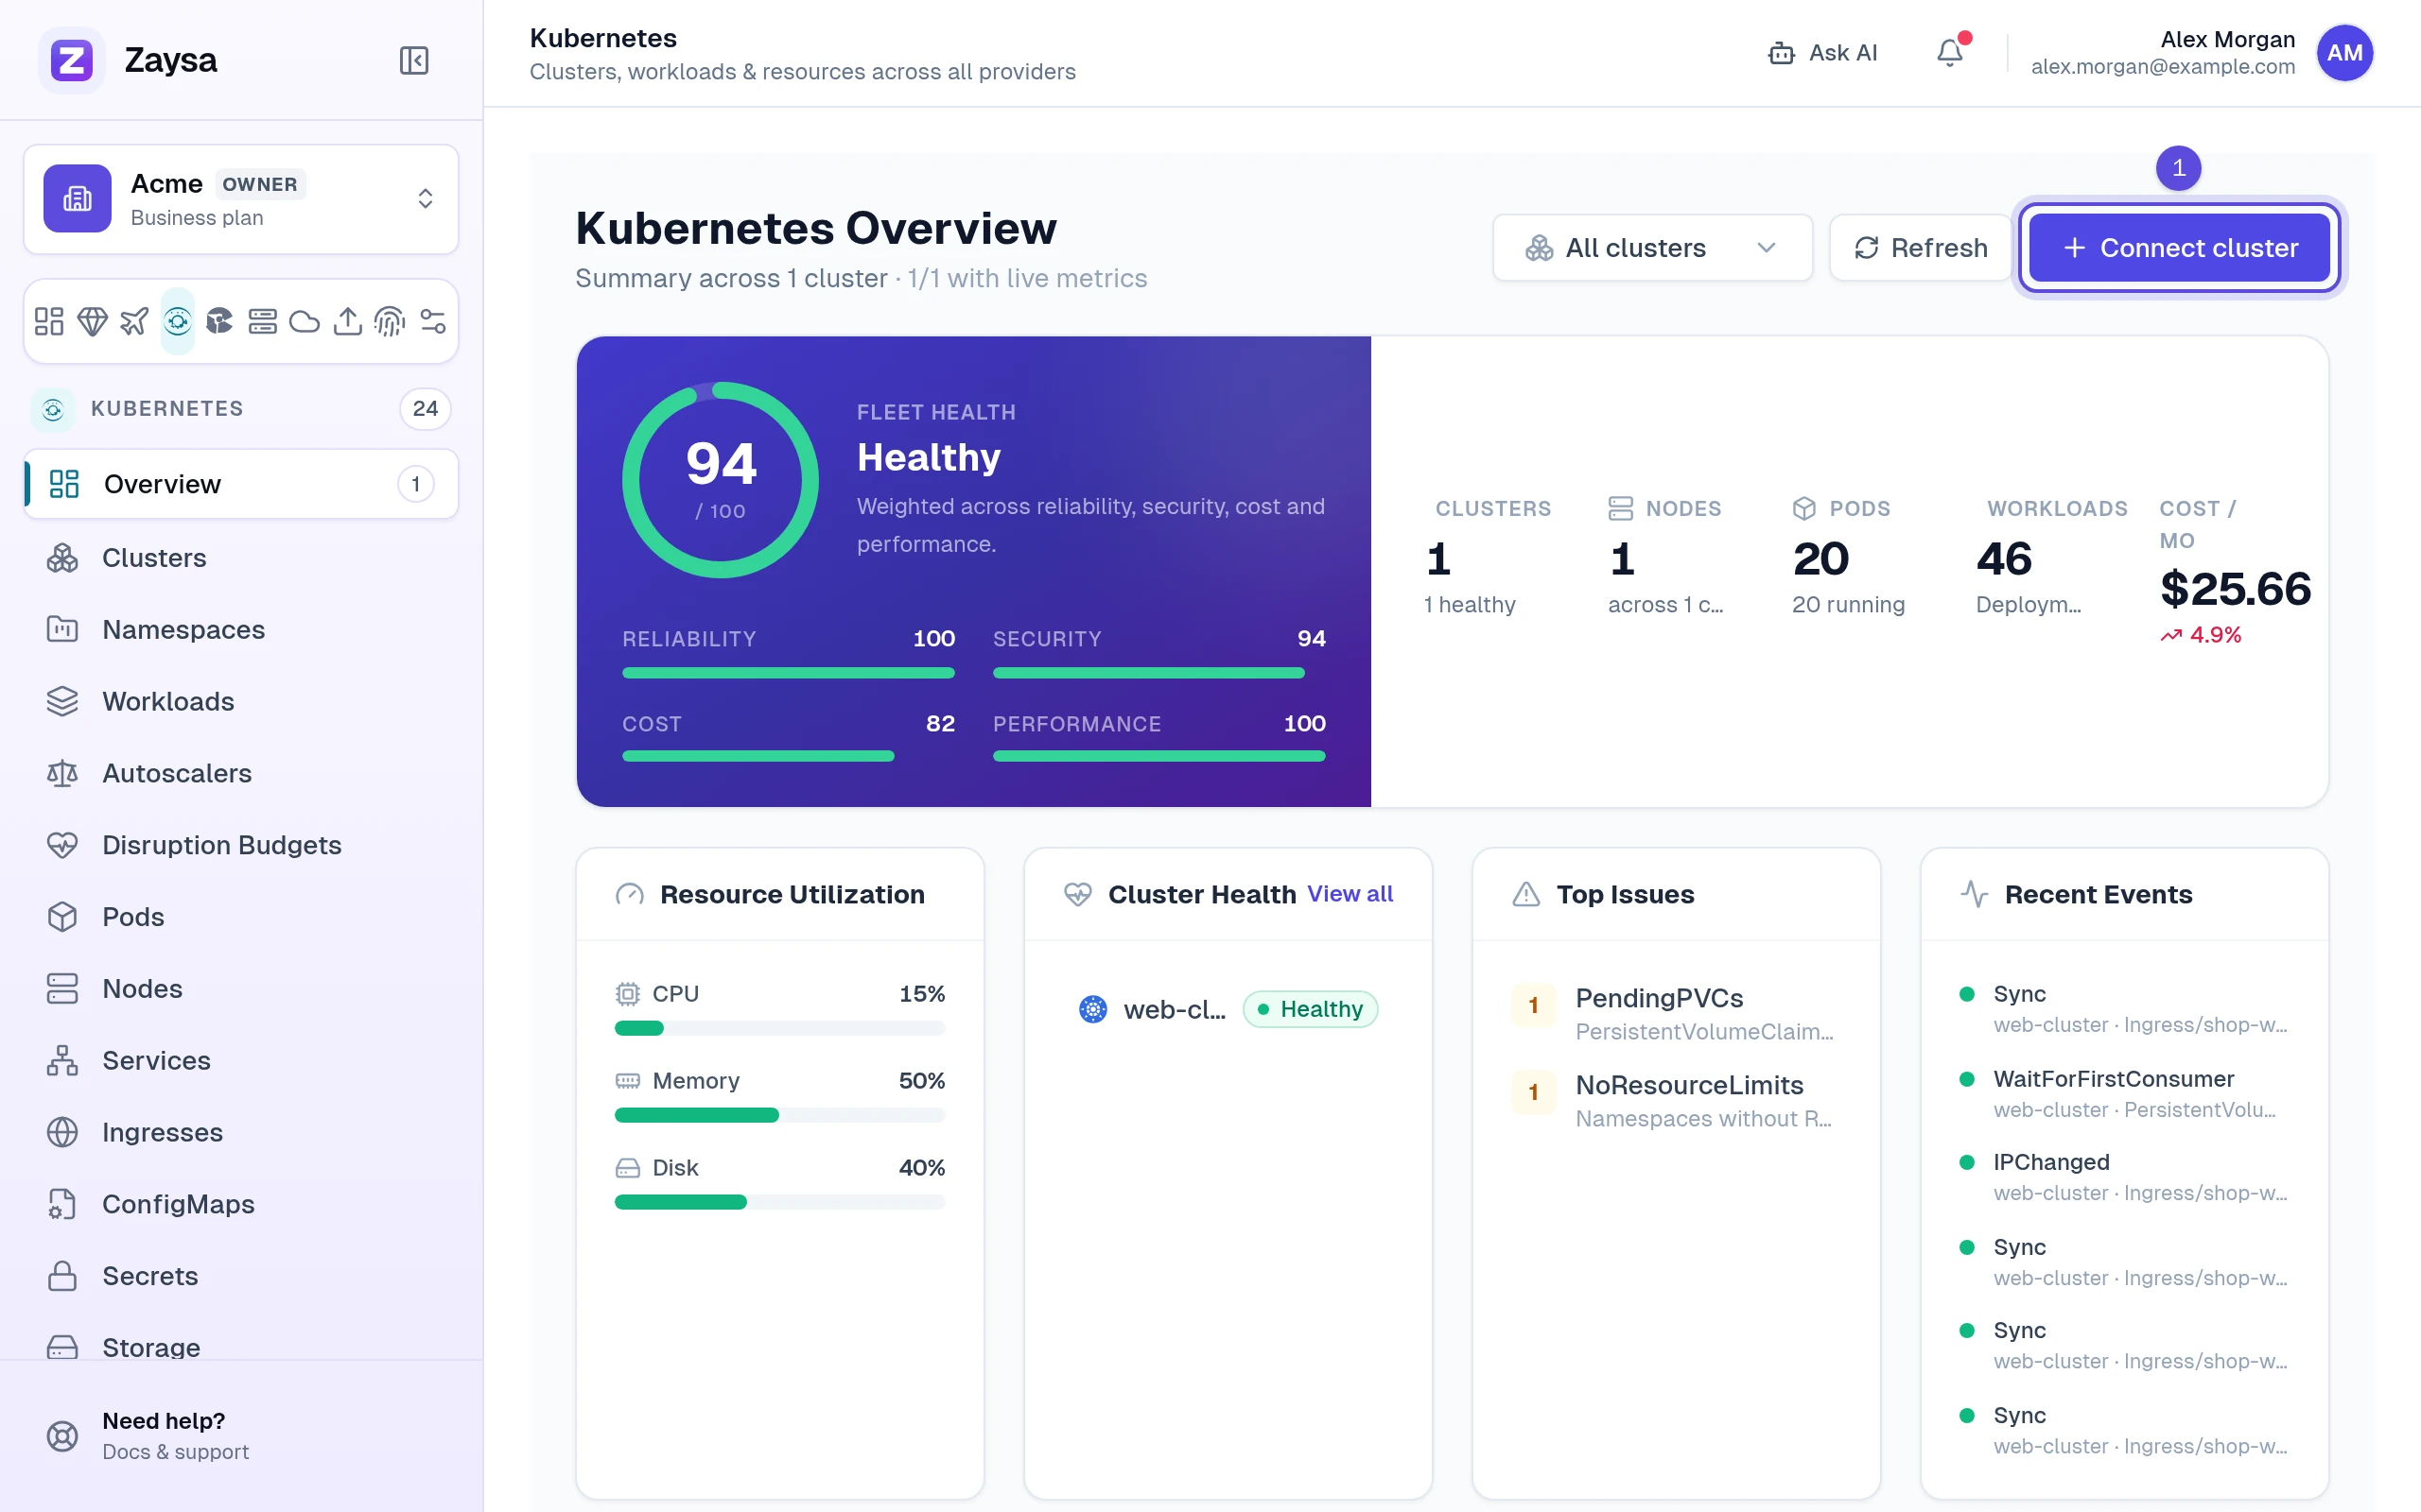
Task: Click the PendingPVCs issue row
Action: tap(1676, 1014)
